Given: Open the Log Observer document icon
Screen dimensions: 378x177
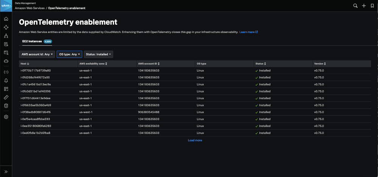Looking at the screenshot, I should coord(6,44).
